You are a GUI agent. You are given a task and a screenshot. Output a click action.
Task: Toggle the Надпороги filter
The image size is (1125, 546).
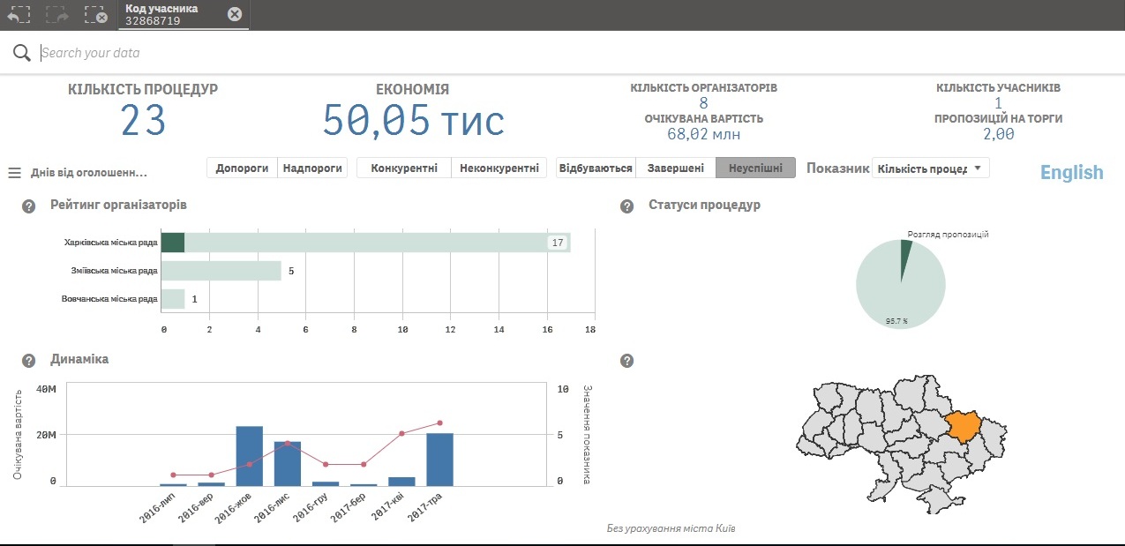point(312,168)
